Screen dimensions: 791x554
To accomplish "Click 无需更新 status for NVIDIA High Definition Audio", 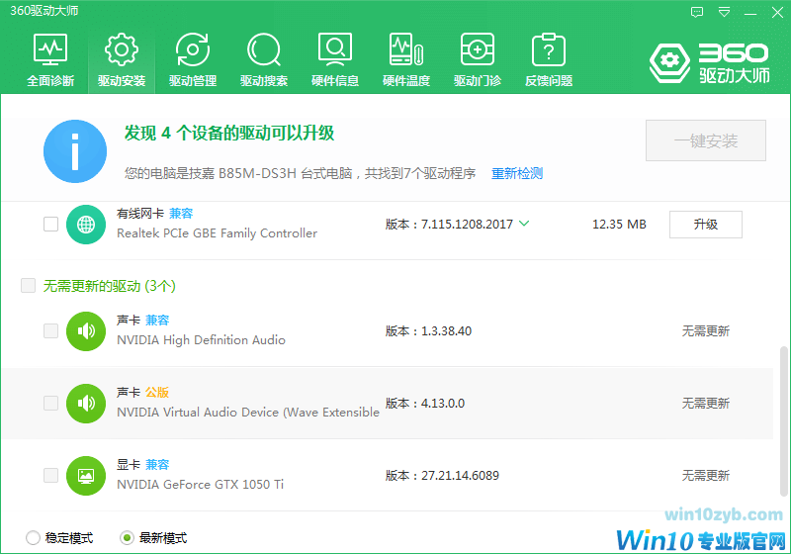I will (x=706, y=331).
